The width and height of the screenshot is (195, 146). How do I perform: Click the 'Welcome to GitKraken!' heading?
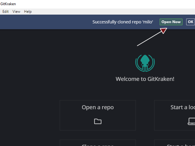click(x=145, y=79)
